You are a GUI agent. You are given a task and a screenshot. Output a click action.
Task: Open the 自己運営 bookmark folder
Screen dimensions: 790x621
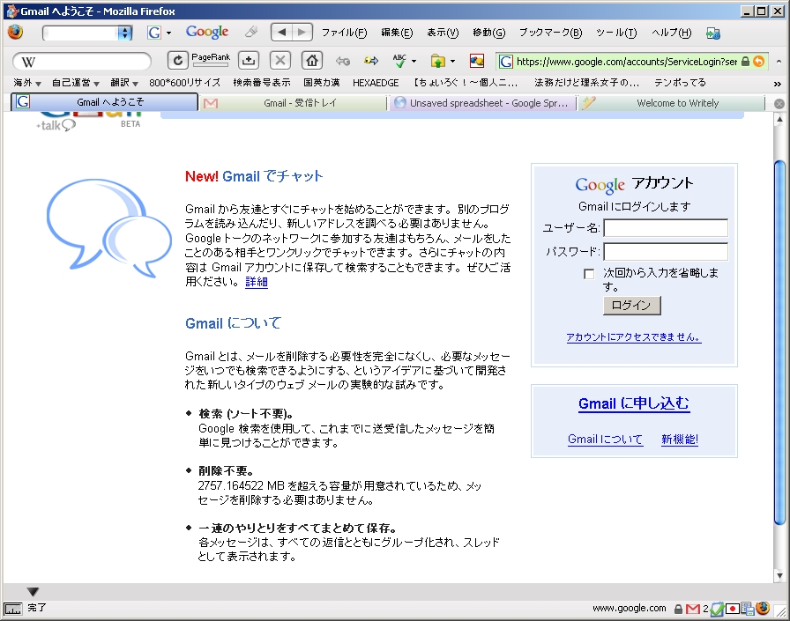76,83
